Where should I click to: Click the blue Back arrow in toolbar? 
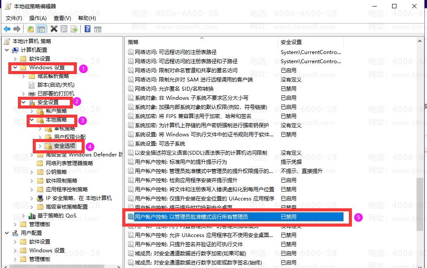(x=7, y=29)
